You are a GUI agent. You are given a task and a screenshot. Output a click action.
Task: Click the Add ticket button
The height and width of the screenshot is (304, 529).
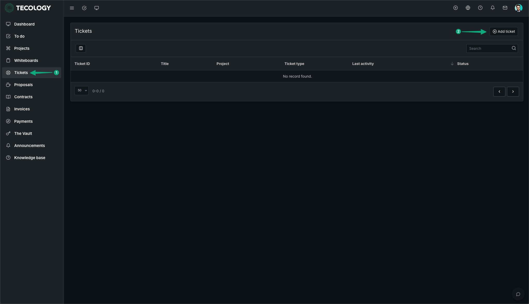click(503, 31)
